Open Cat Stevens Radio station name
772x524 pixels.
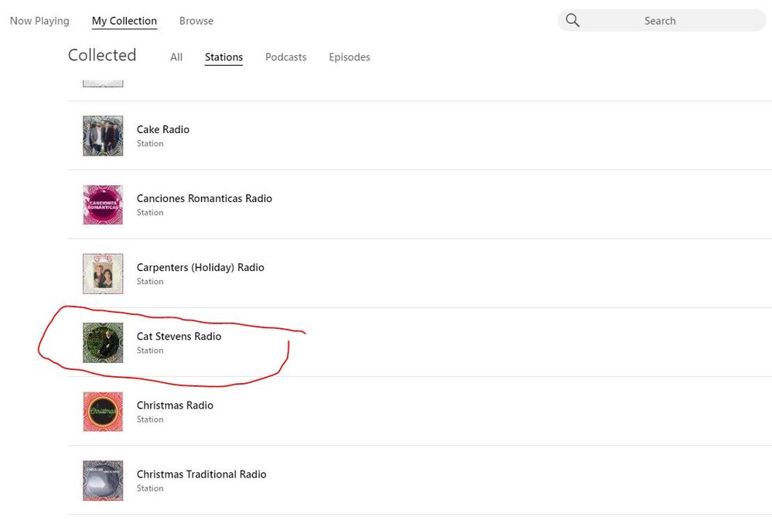[179, 336]
